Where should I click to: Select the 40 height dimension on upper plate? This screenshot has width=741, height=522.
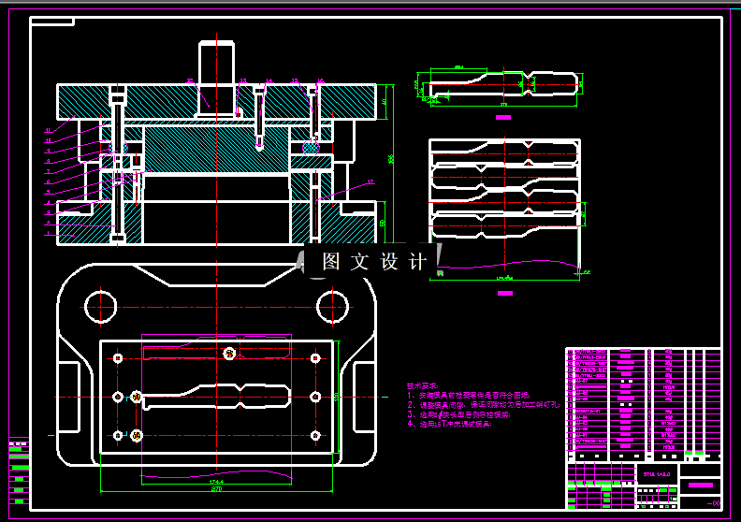click(385, 102)
